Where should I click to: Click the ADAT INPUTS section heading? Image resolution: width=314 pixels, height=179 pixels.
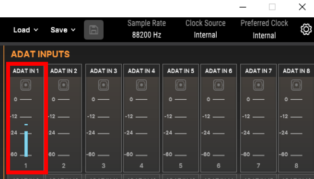[x=40, y=54]
